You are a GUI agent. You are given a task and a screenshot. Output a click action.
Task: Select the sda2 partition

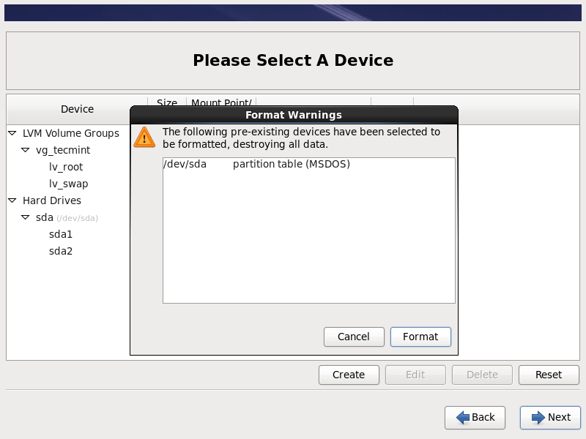click(61, 251)
